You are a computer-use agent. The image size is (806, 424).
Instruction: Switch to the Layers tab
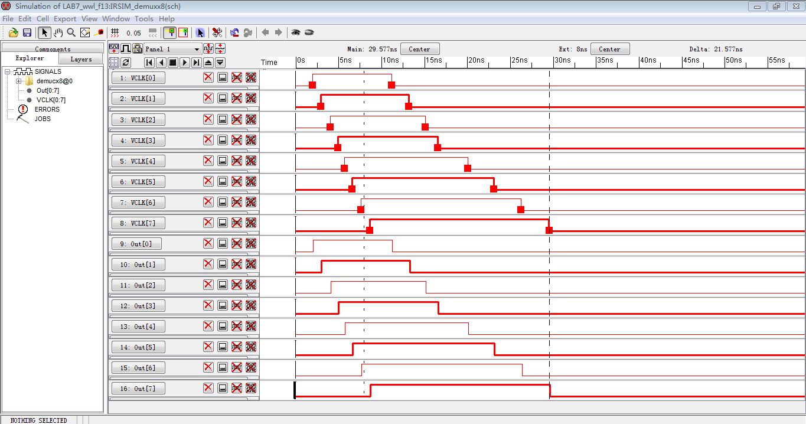coord(81,59)
